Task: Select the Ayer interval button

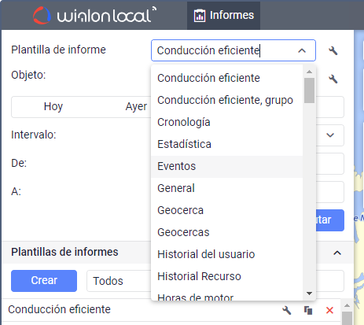Action: (136, 106)
